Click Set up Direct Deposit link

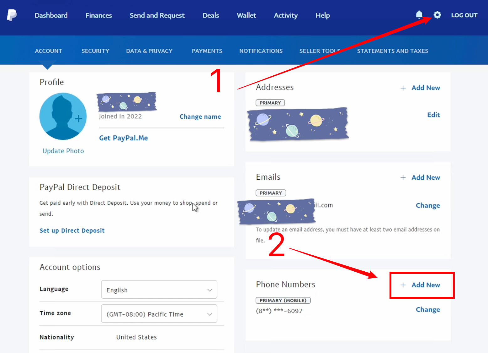point(72,231)
